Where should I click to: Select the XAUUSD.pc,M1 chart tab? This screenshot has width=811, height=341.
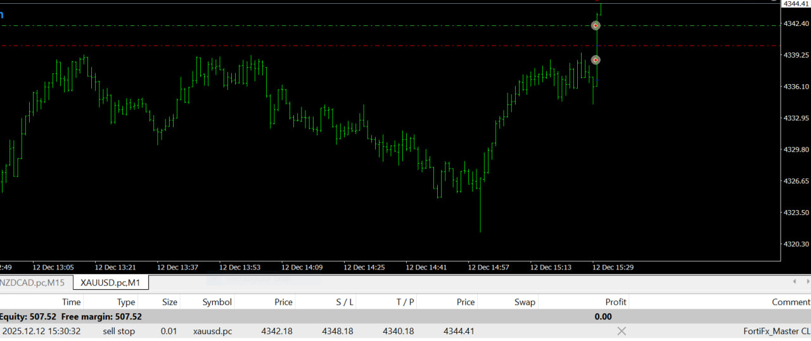pyautogui.click(x=110, y=282)
